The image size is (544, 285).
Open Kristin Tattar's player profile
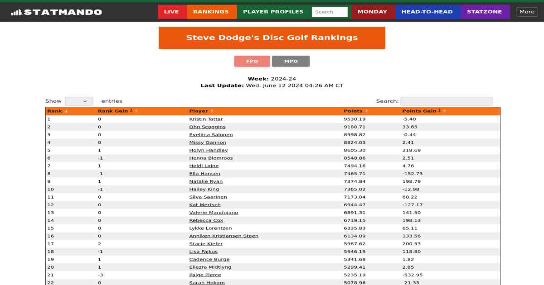point(206,119)
